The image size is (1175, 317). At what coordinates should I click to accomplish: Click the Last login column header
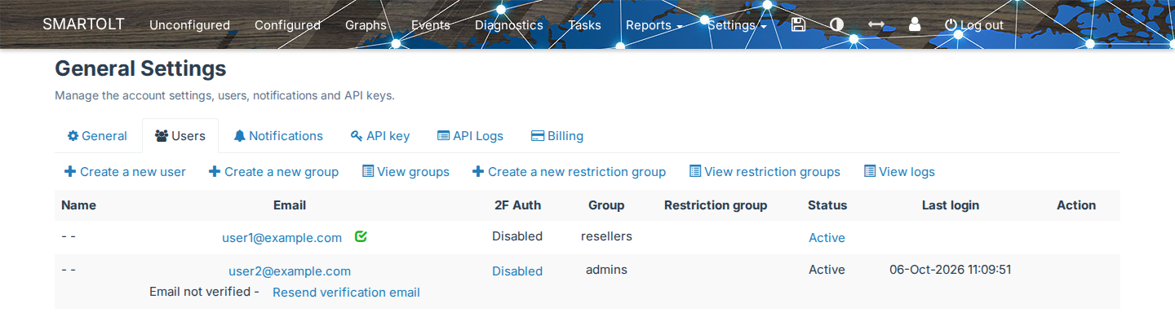click(x=951, y=205)
